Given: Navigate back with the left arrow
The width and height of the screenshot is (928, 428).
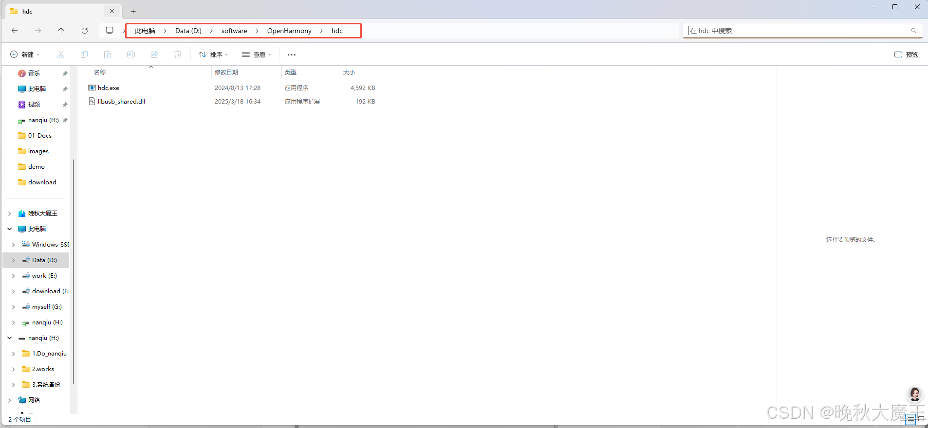Looking at the screenshot, I should (15, 31).
